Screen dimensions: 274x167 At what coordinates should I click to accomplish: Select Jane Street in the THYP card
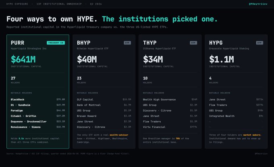(151, 116)
